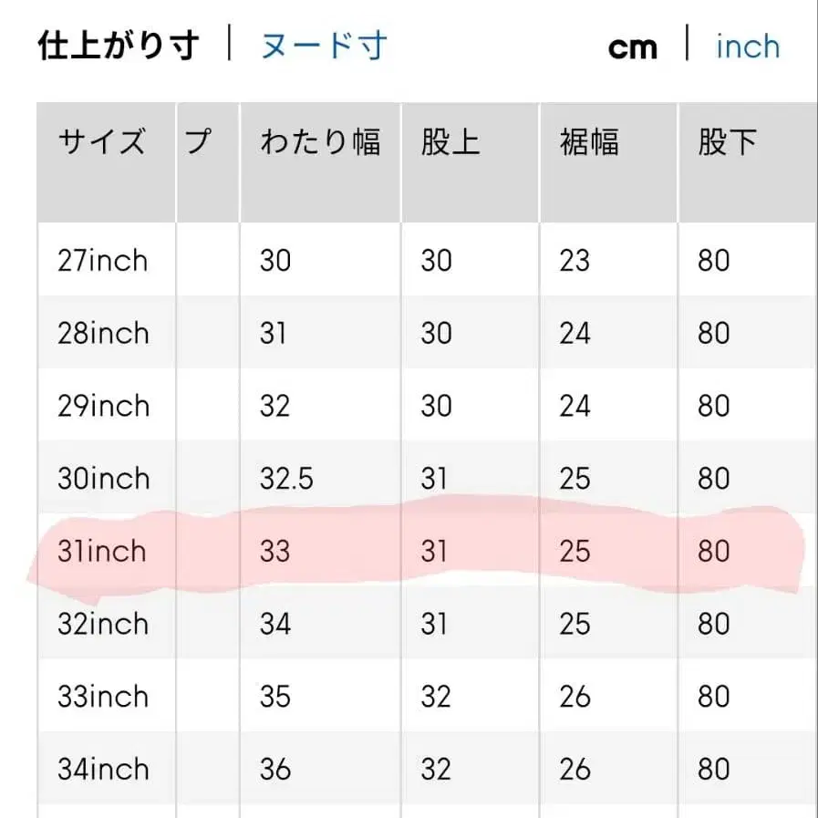Click the わたり幅 column header
The width and height of the screenshot is (818, 818).
coord(321,140)
